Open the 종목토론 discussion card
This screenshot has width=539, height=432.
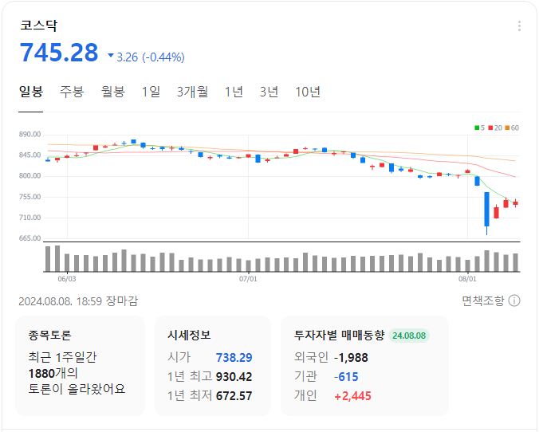tap(80, 366)
